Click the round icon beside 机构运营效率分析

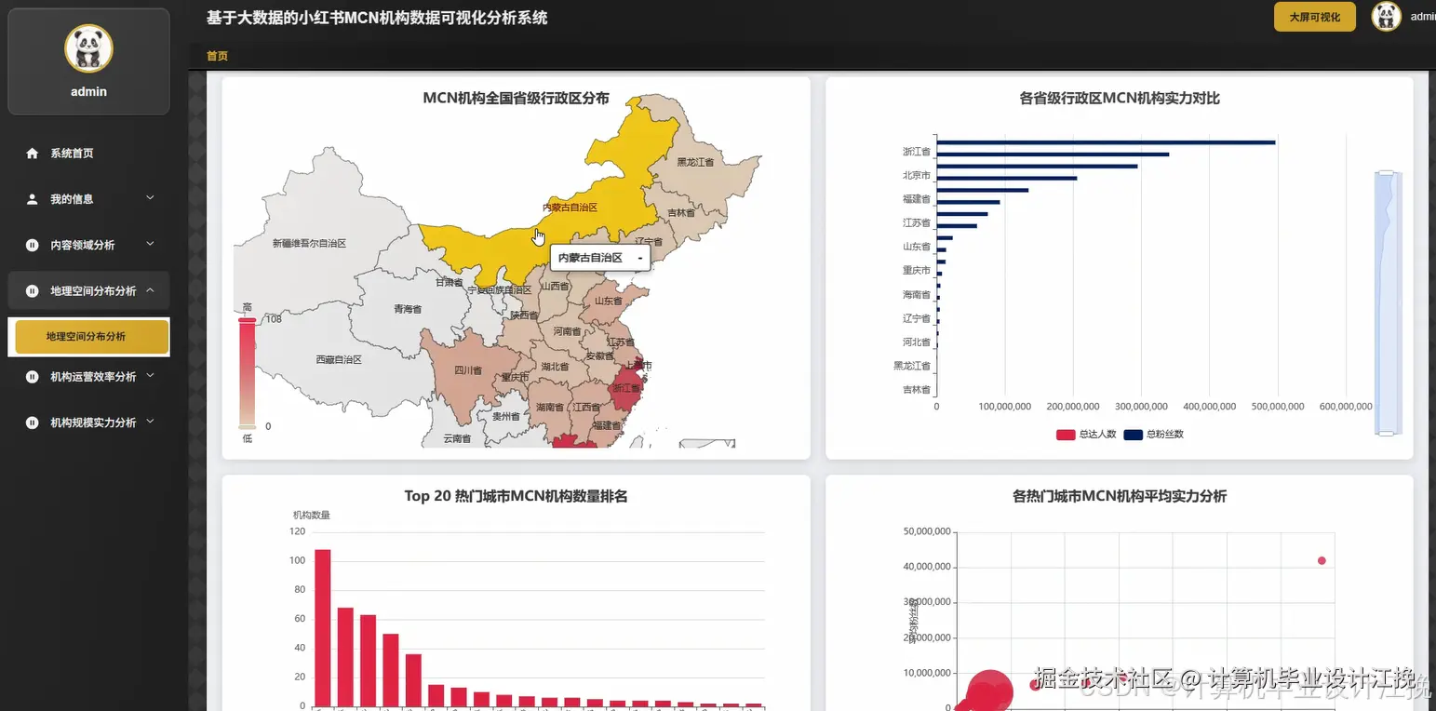(33, 377)
